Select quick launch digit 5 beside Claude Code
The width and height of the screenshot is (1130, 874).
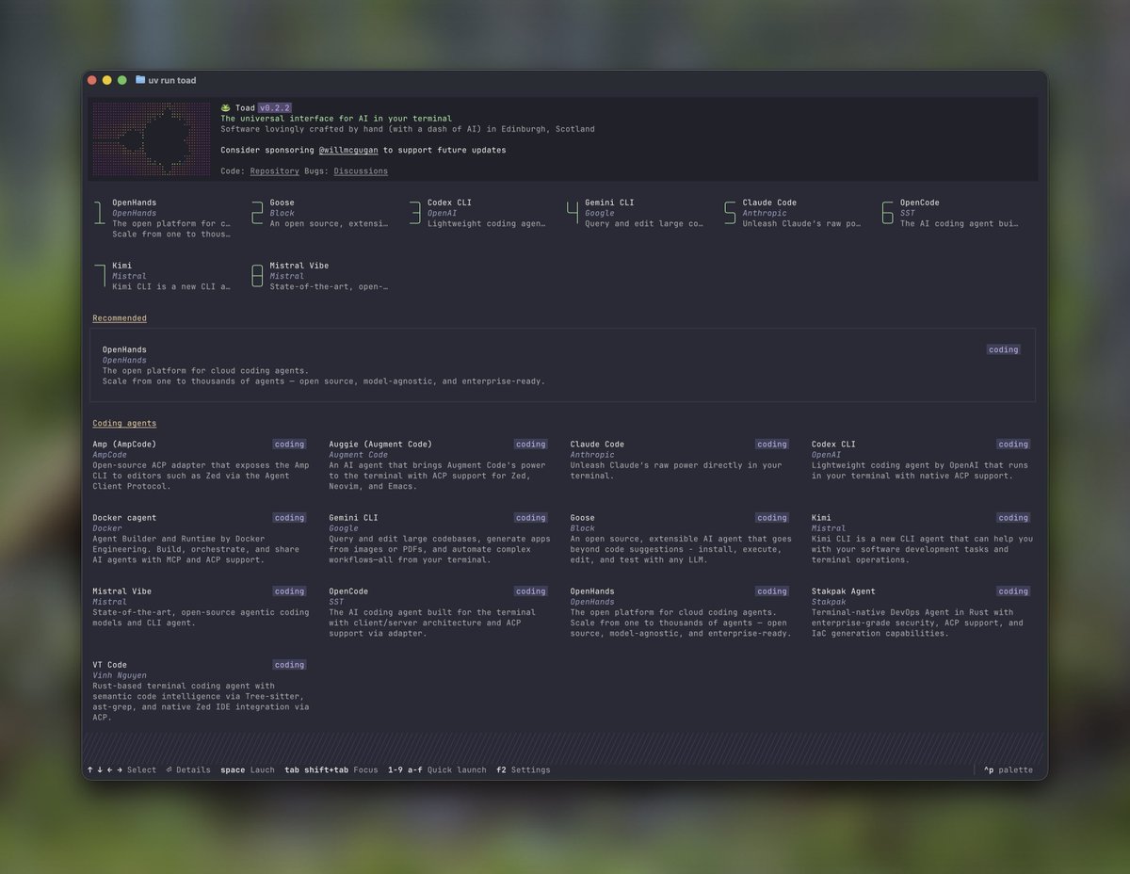click(730, 213)
